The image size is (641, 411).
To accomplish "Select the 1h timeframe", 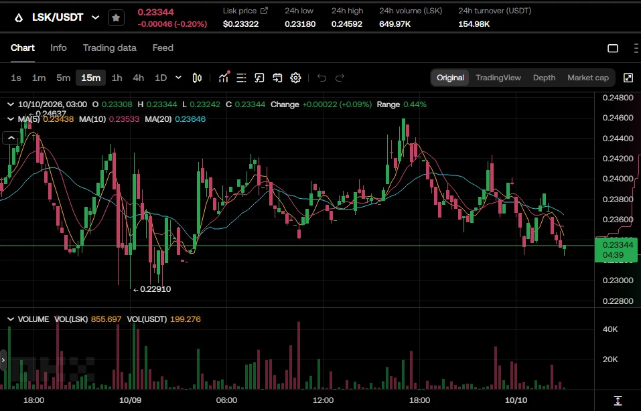I will point(117,78).
